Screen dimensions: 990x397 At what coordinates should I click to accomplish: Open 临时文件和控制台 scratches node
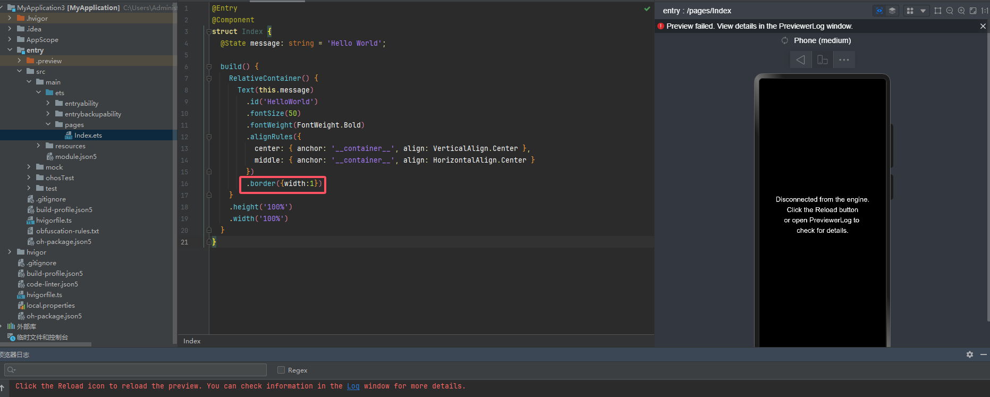43,337
